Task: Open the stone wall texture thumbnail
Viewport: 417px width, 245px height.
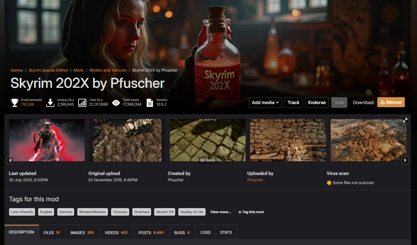Action: [x=288, y=140]
